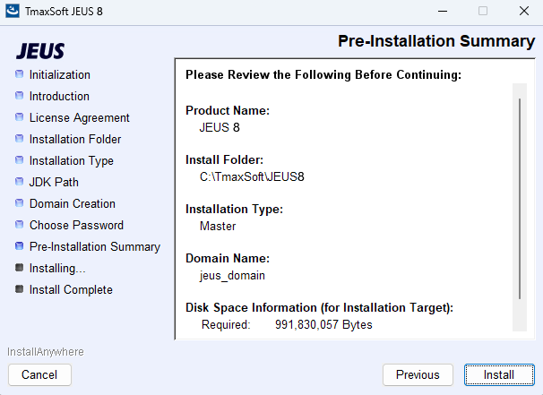Click the Initialization step bullet icon
Viewport: 543px width, 395px height.
20,74
